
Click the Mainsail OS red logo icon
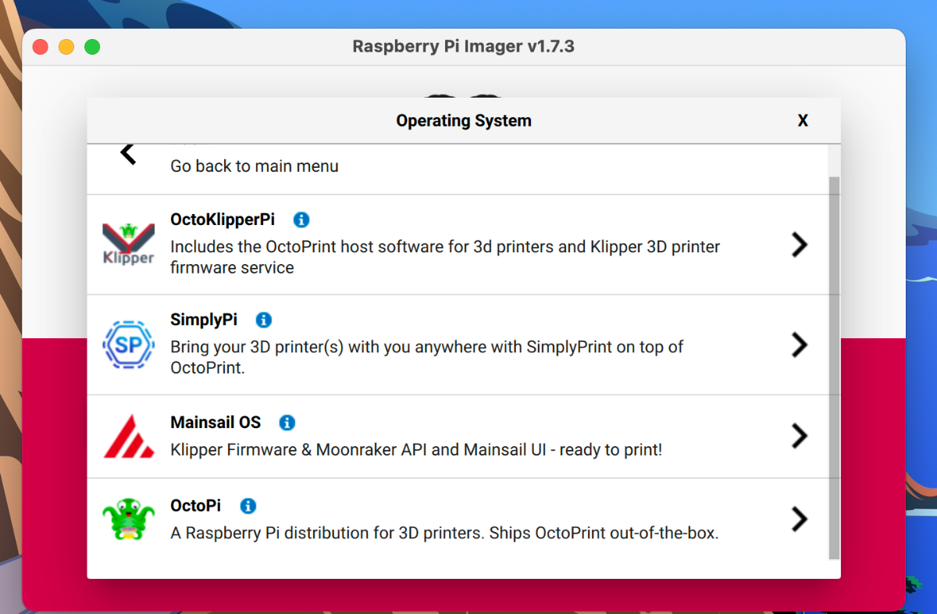point(129,436)
